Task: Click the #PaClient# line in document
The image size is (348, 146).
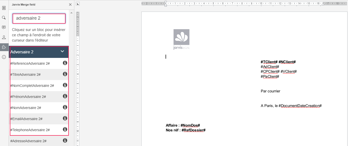Action: point(270,77)
